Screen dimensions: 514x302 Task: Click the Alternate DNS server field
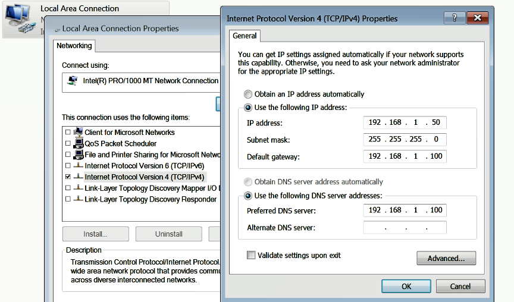click(x=405, y=227)
